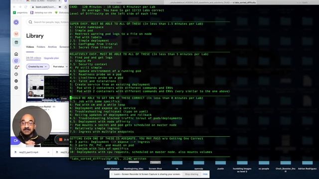The width and height of the screenshot is (319, 179).
Task: Open the settings gear icon in Loom's sidebar
Action: click(16, 88)
